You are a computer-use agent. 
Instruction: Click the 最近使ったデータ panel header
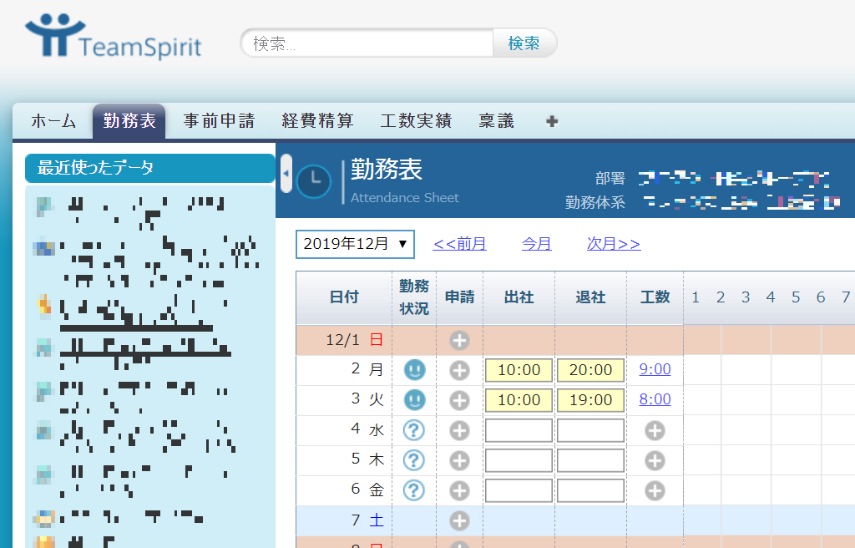point(150,168)
